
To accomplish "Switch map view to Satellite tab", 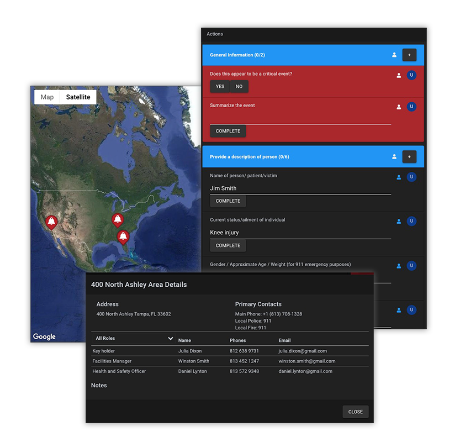I will [x=78, y=97].
